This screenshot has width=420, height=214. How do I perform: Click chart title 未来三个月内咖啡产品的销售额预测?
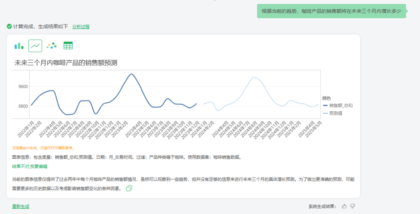[66, 63]
